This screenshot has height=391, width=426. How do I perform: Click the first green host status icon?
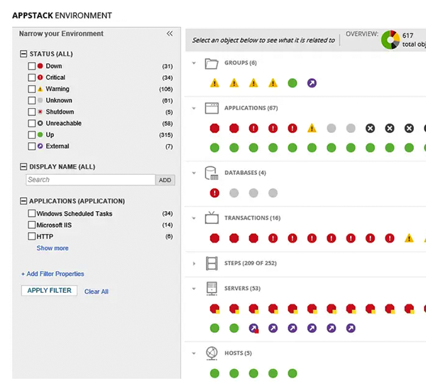click(214, 373)
